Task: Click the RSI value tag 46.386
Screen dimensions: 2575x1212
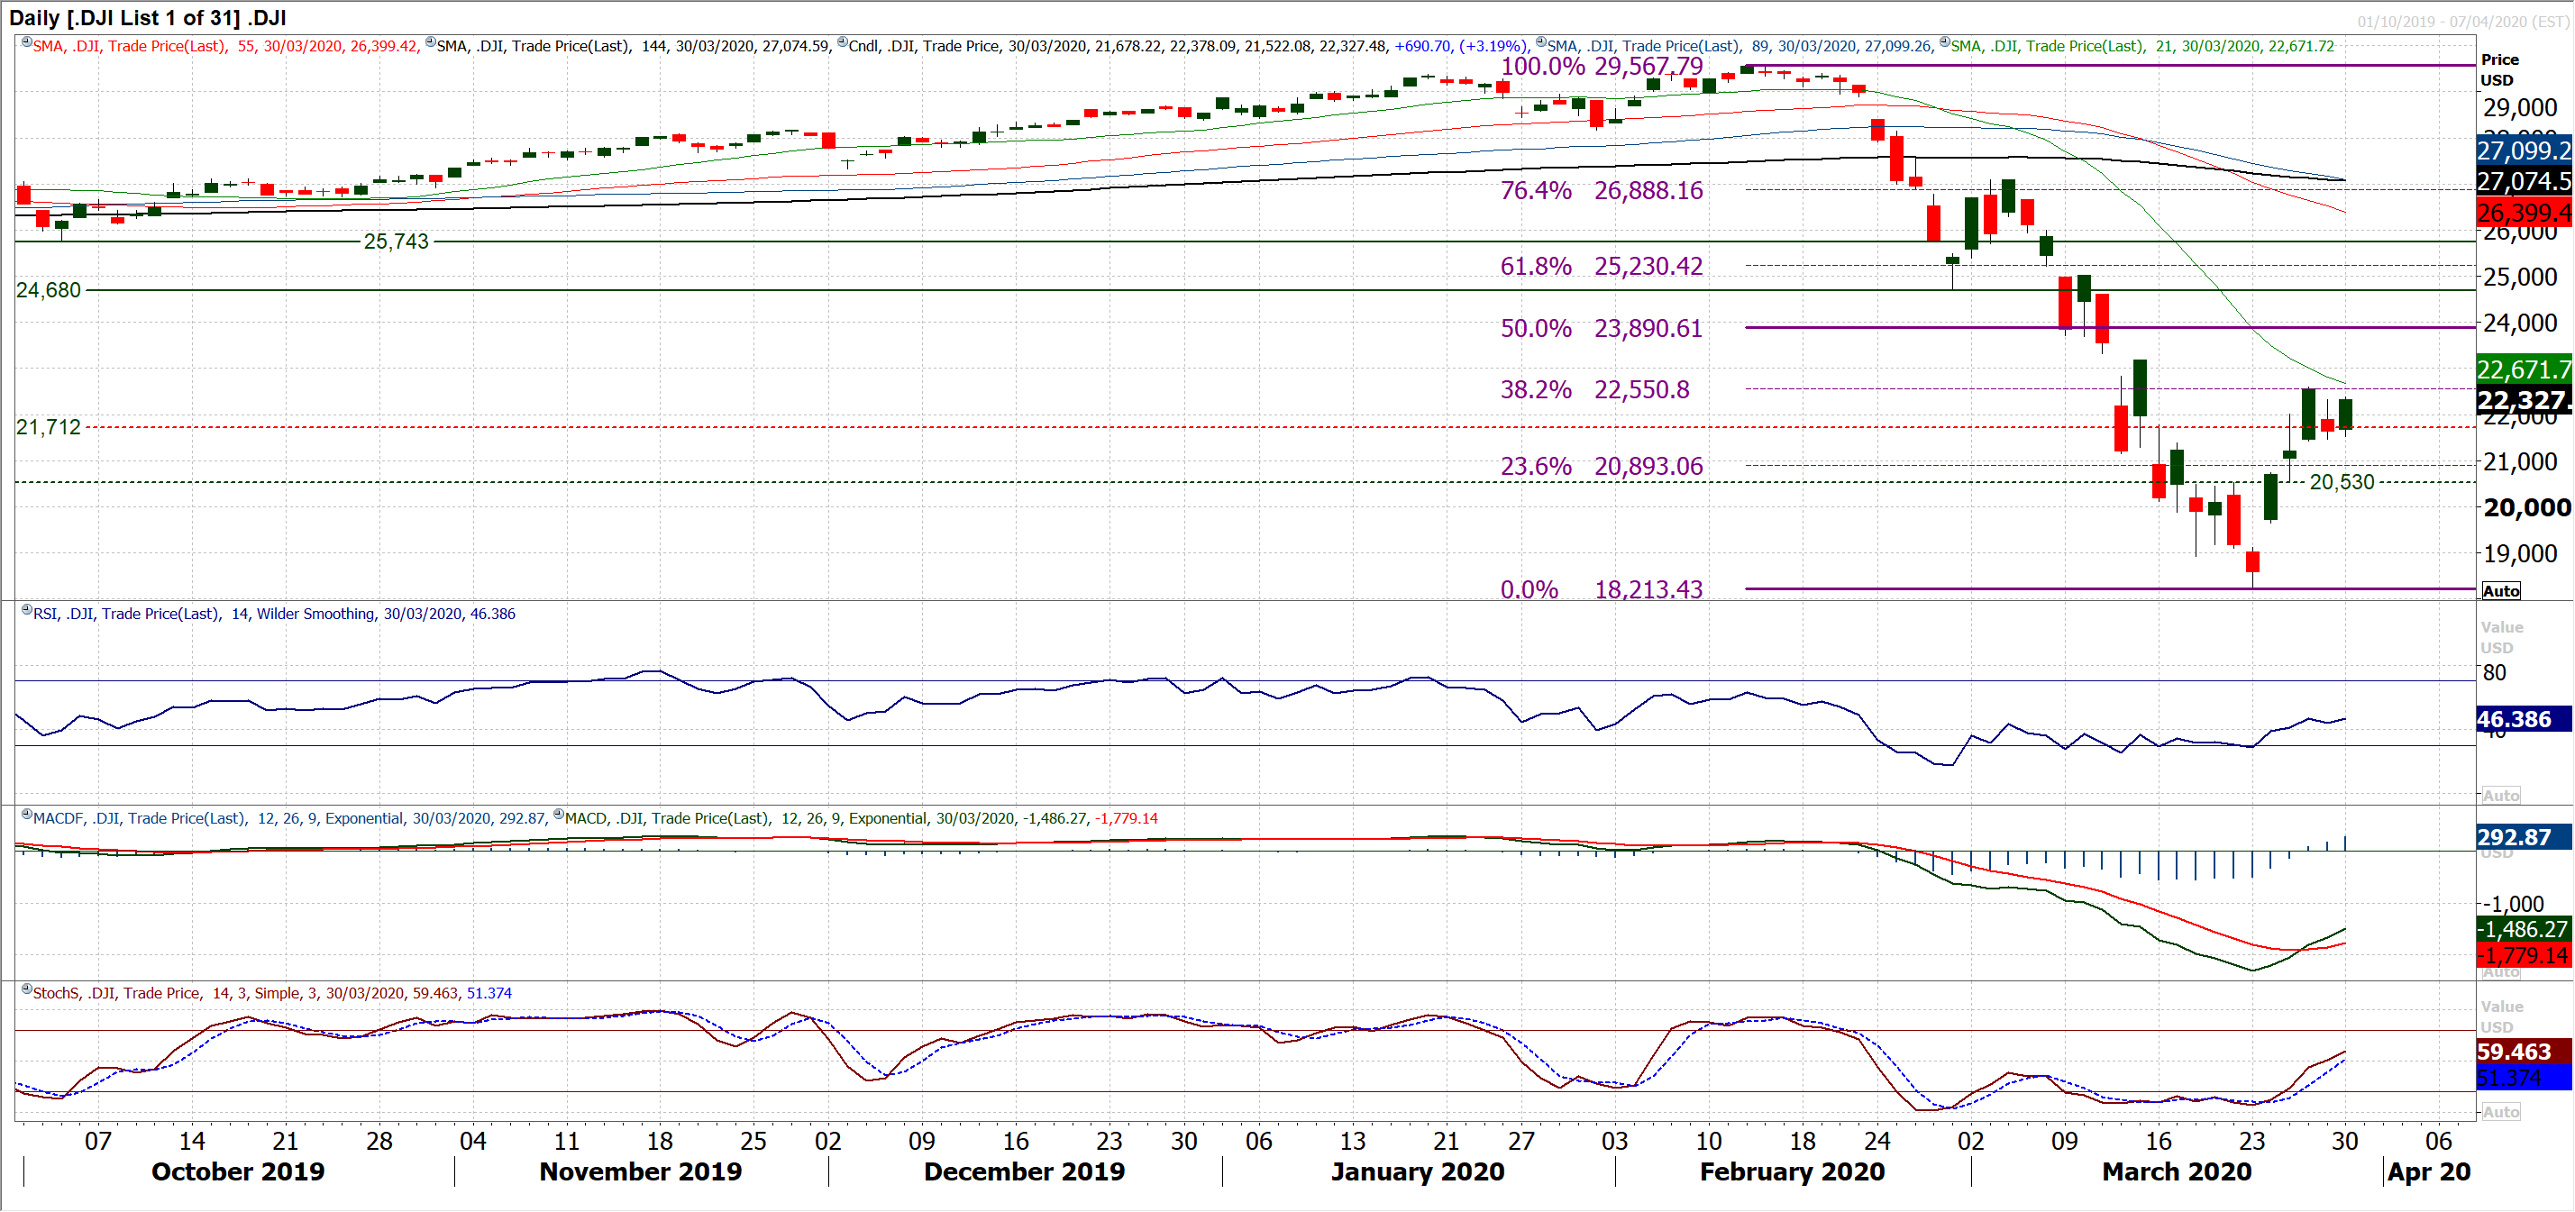Action: click(x=2523, y=719)
